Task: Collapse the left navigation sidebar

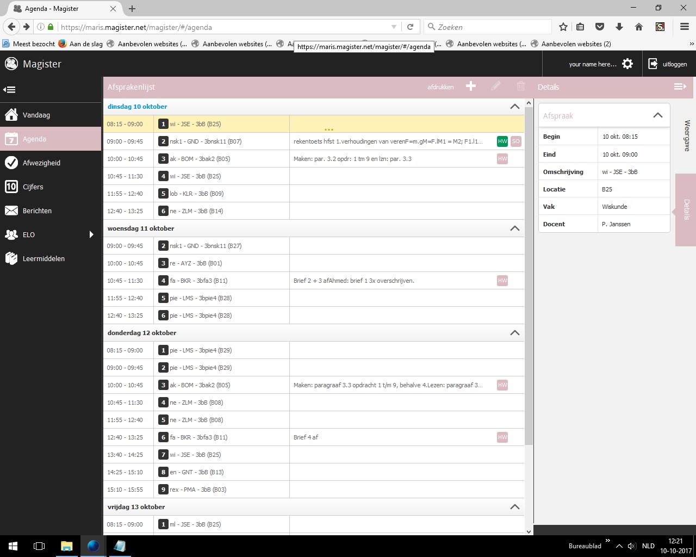Action: pos(9,89)
